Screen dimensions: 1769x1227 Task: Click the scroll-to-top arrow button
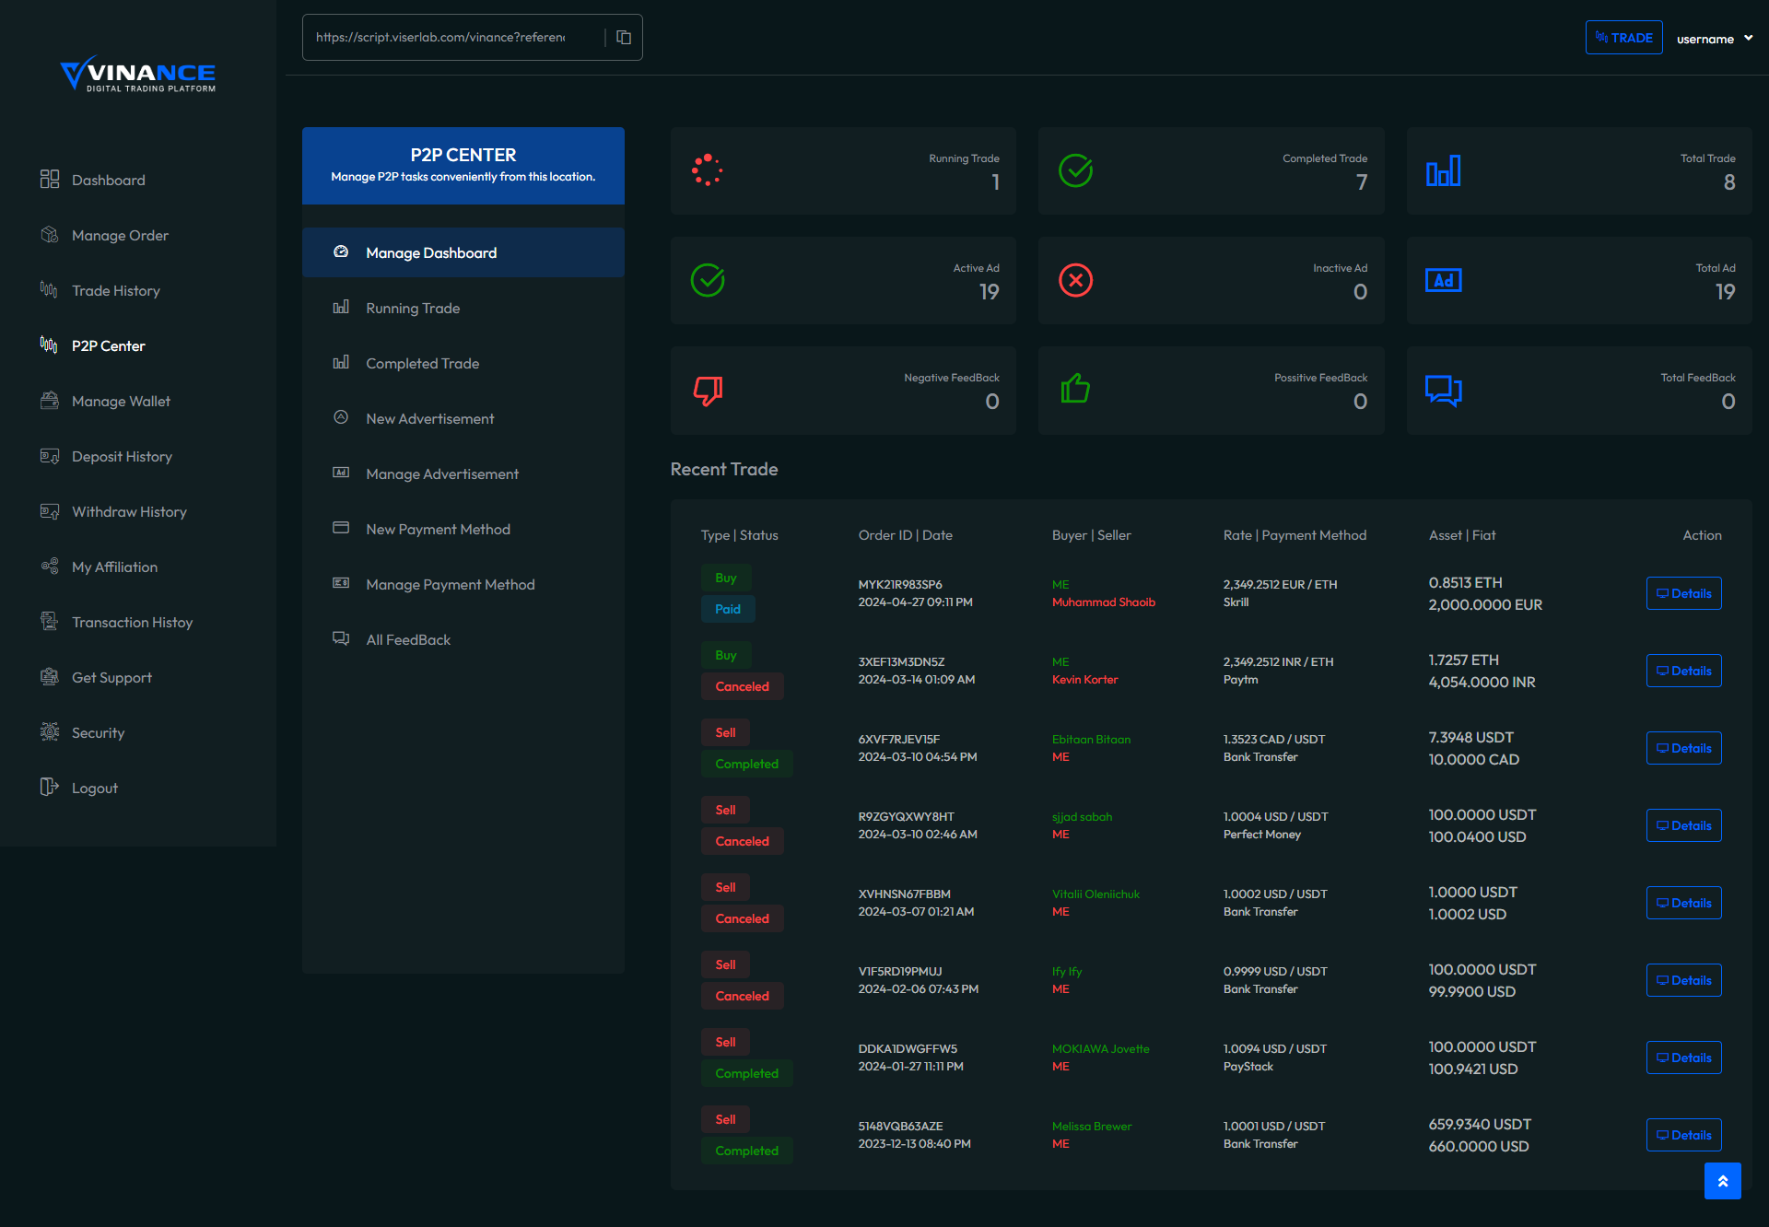(1722, 1180)
